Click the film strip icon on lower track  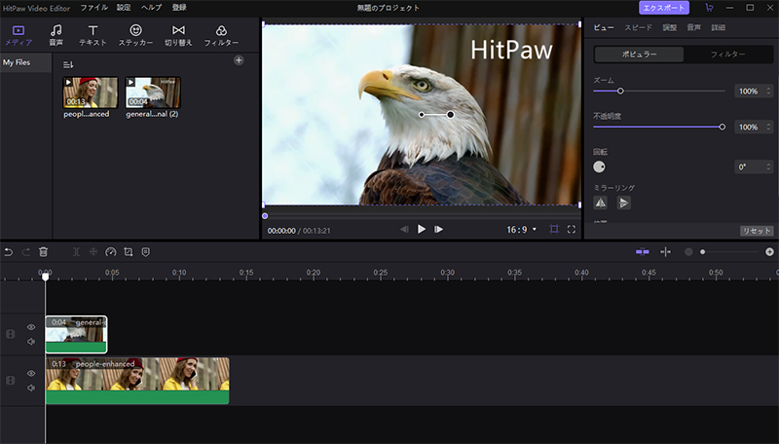pos(10,380)
